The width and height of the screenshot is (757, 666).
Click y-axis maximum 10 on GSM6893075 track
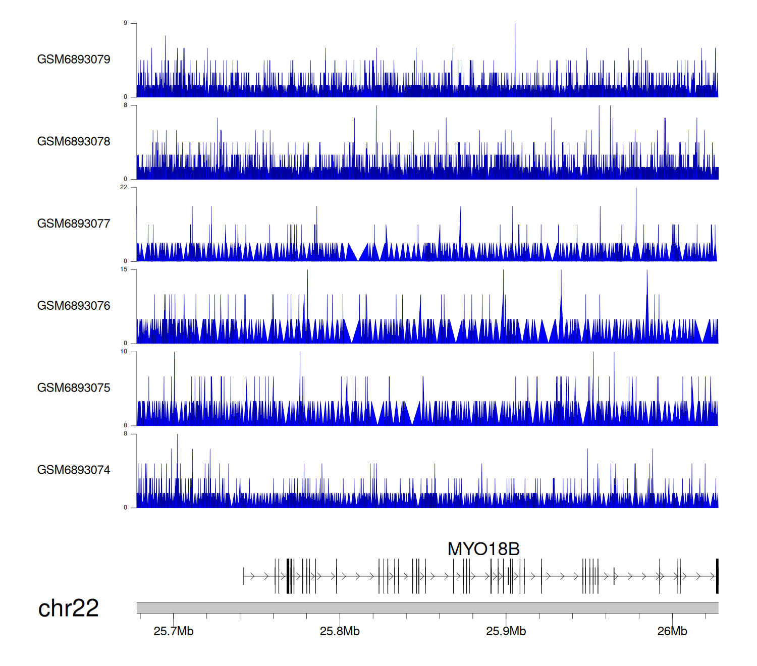(x=124, y=352)
